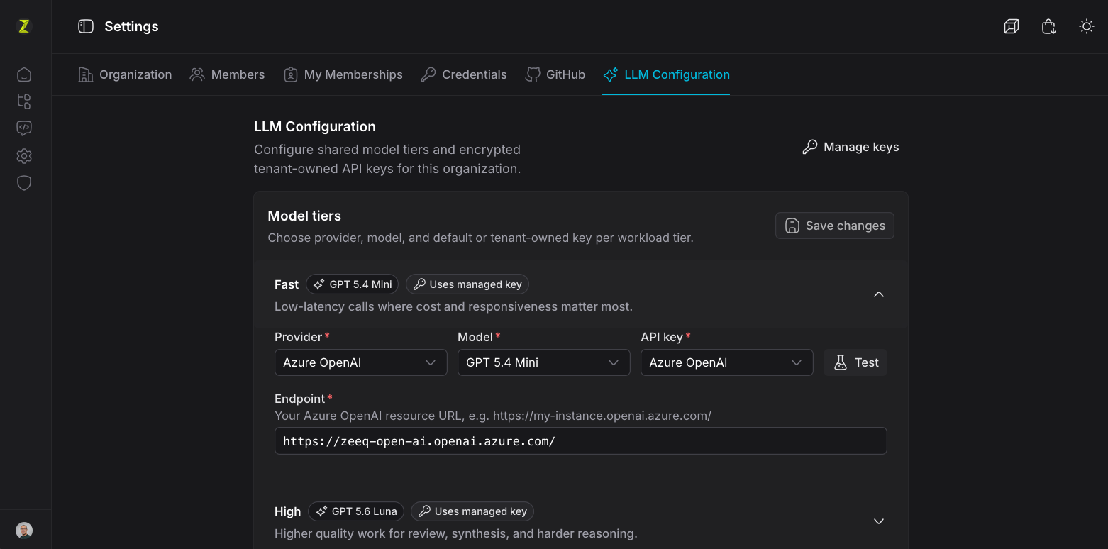Click the 'Fast' tier title
The height and width of the screenshot is (549, 1108).
pyautogui.click(x=287, y=284)
